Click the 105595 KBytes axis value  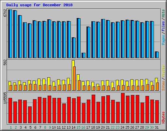click(x=5, y=98)
